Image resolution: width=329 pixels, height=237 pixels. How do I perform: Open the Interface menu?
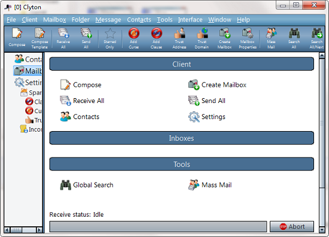point(190,20)
